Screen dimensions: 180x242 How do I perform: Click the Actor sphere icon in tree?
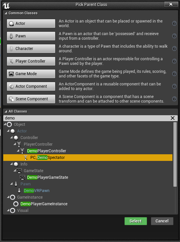click(13, 131)
